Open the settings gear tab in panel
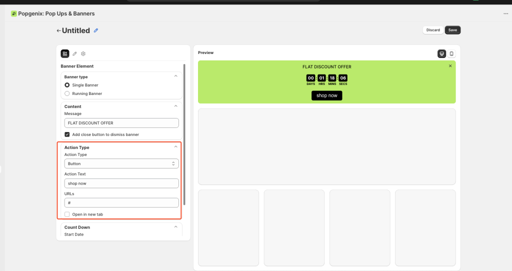Image resolution: width=512 pixels, height=271 pixels. (x=83, y=53)
